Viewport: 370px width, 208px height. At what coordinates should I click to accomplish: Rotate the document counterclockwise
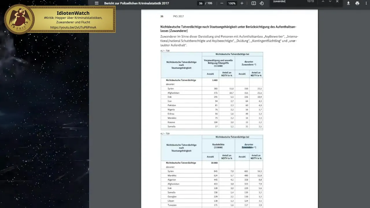[x=262, y=3]
